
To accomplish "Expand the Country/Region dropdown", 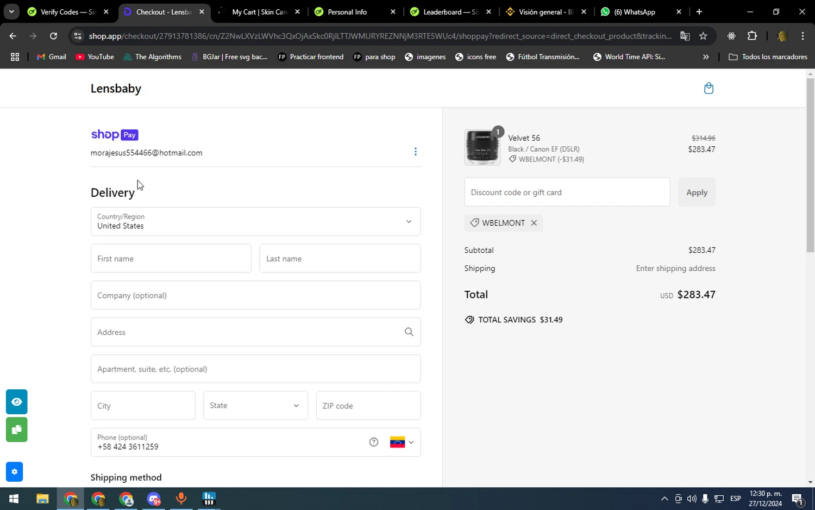I will 255,221.
